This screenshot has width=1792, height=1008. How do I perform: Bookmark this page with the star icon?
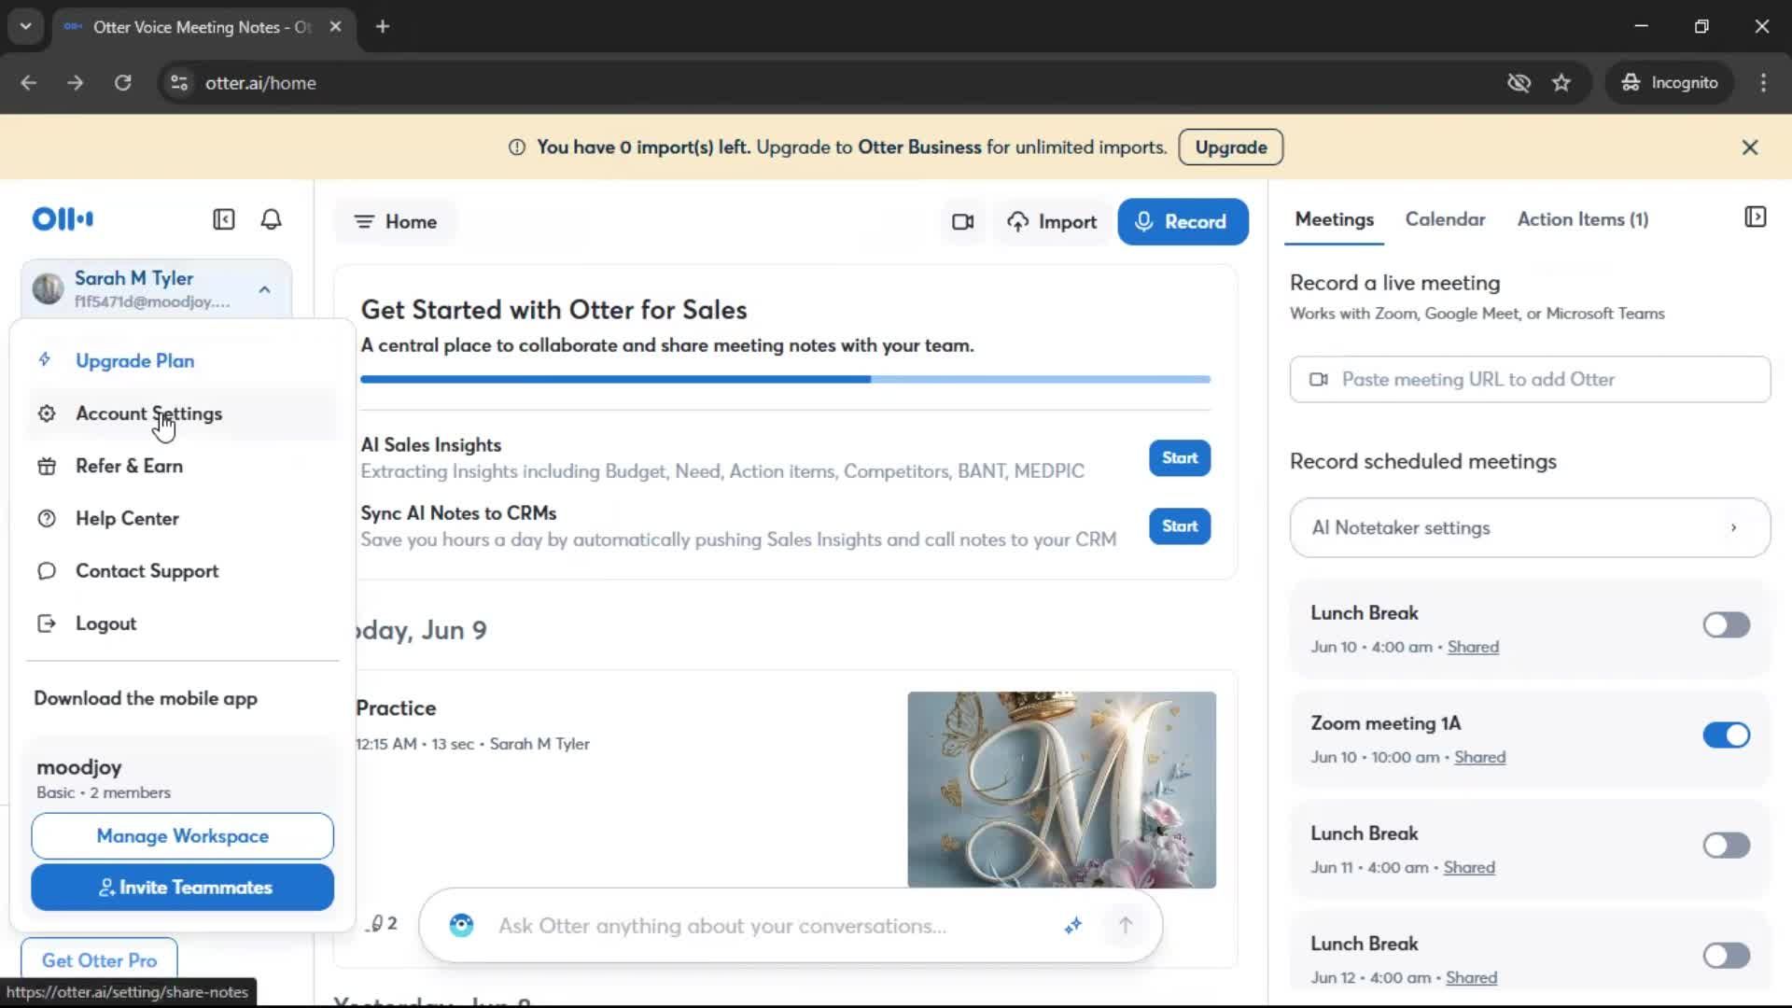[1561, 83]
